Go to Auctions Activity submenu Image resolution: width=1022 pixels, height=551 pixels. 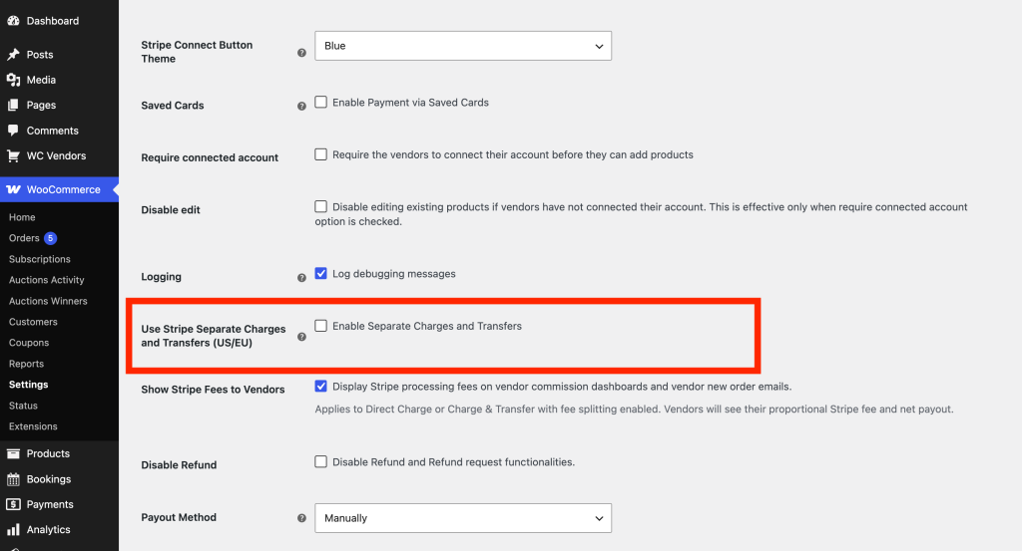coord(46,280)
